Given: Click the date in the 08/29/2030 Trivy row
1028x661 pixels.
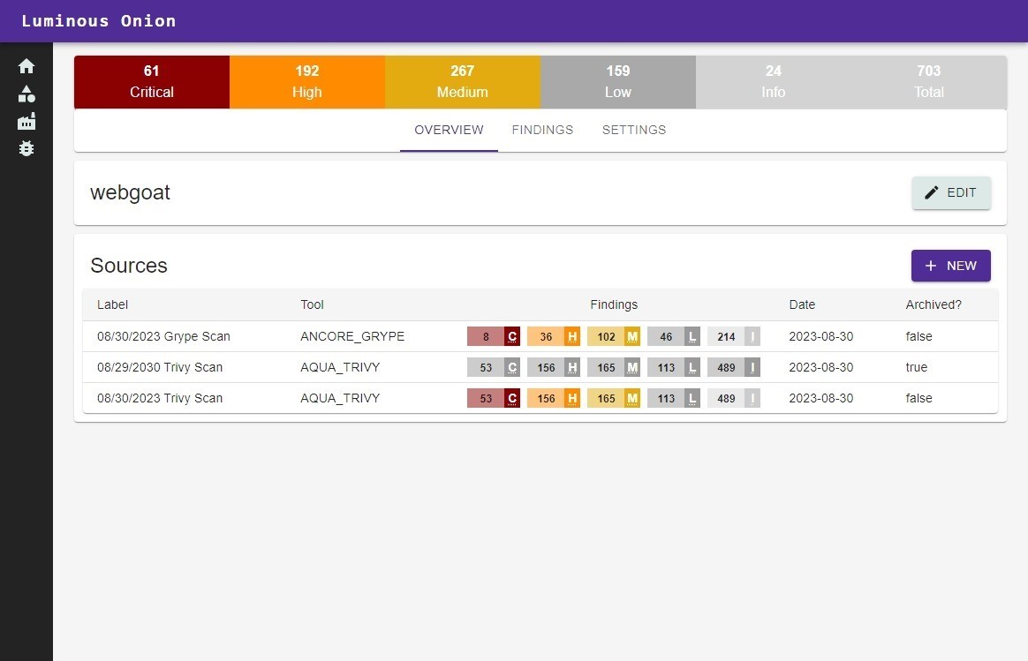Looking at the screenshot, I should 820,367.
